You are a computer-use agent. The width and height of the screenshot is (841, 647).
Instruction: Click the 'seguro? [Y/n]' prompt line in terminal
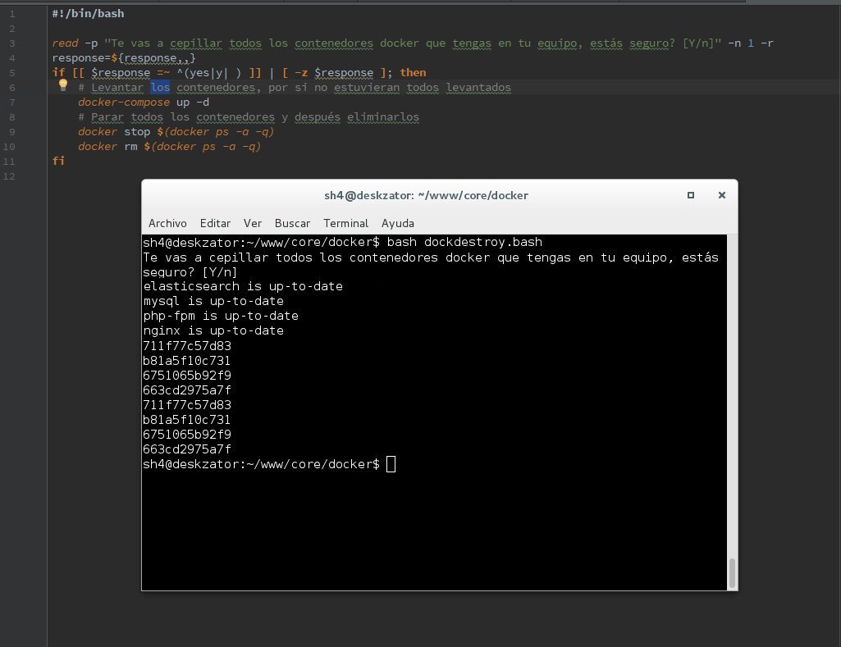(x=190, y=271)
